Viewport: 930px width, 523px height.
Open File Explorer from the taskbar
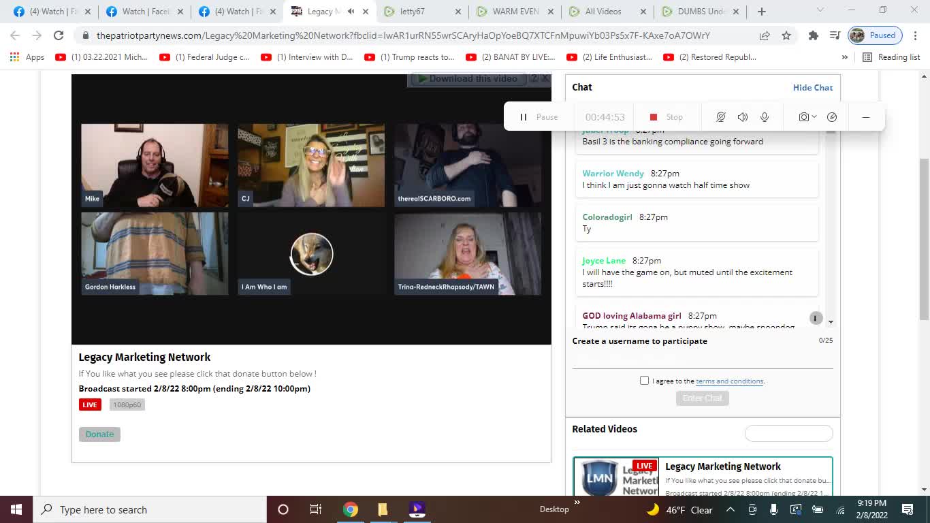[383, 509]
